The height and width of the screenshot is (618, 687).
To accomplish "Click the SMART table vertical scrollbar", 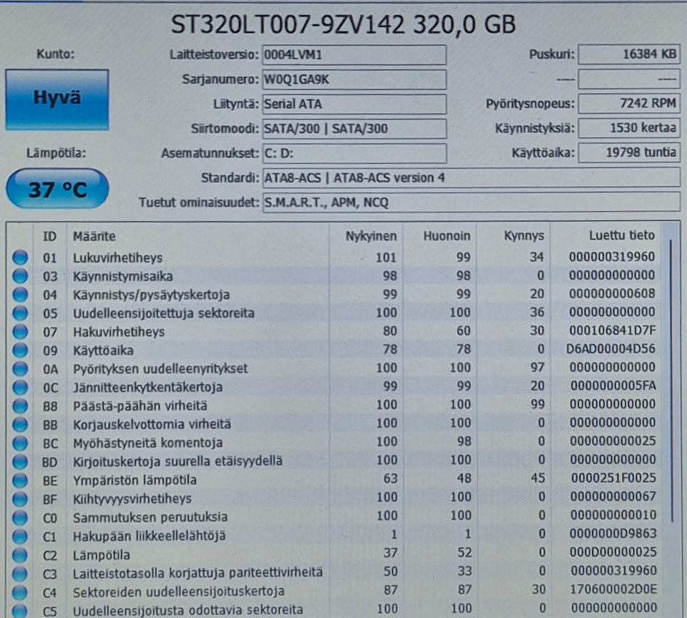I will 671,381.
